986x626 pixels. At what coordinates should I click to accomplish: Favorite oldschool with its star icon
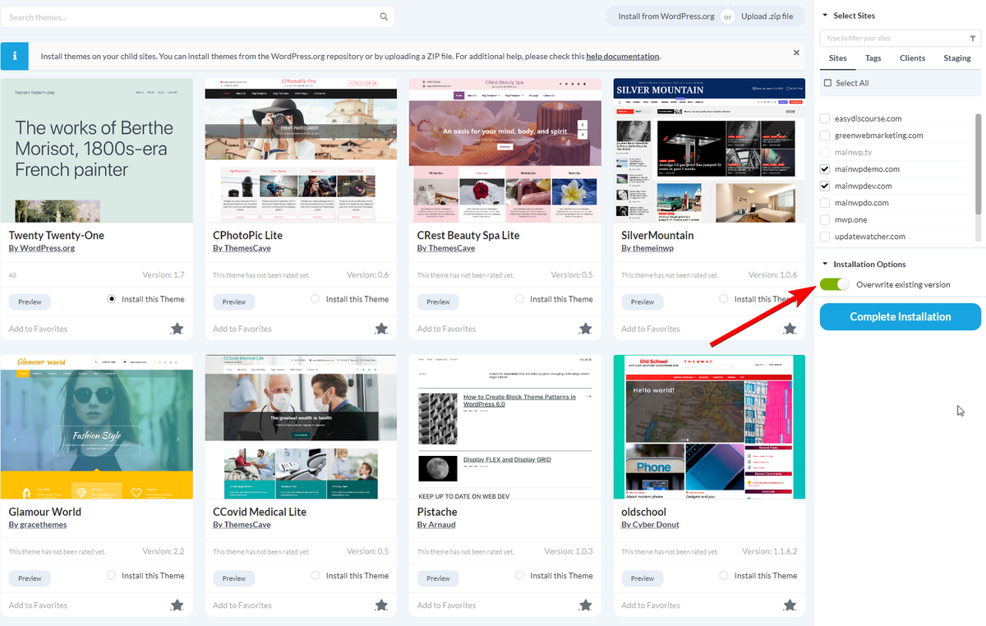tap(790, 605)
